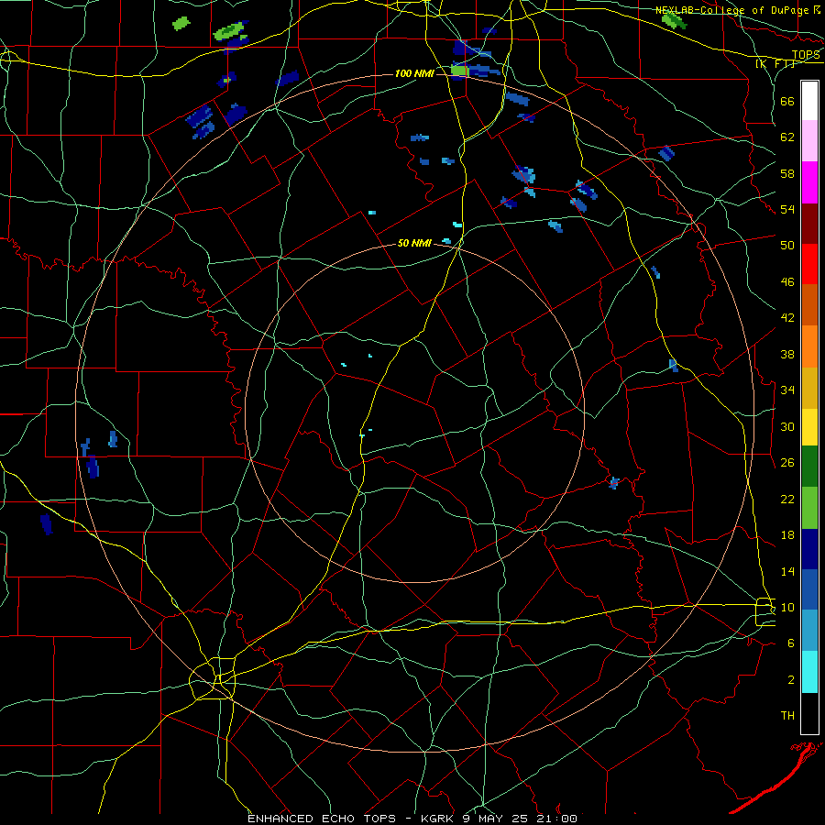Click the legend value "10"
Viewport: 825px width, 825px height.
pos(787,607)
